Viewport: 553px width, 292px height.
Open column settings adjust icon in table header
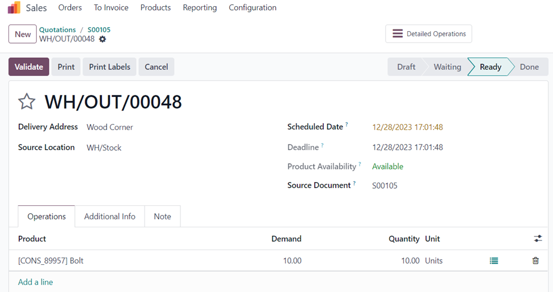click(x=538, y=239)
